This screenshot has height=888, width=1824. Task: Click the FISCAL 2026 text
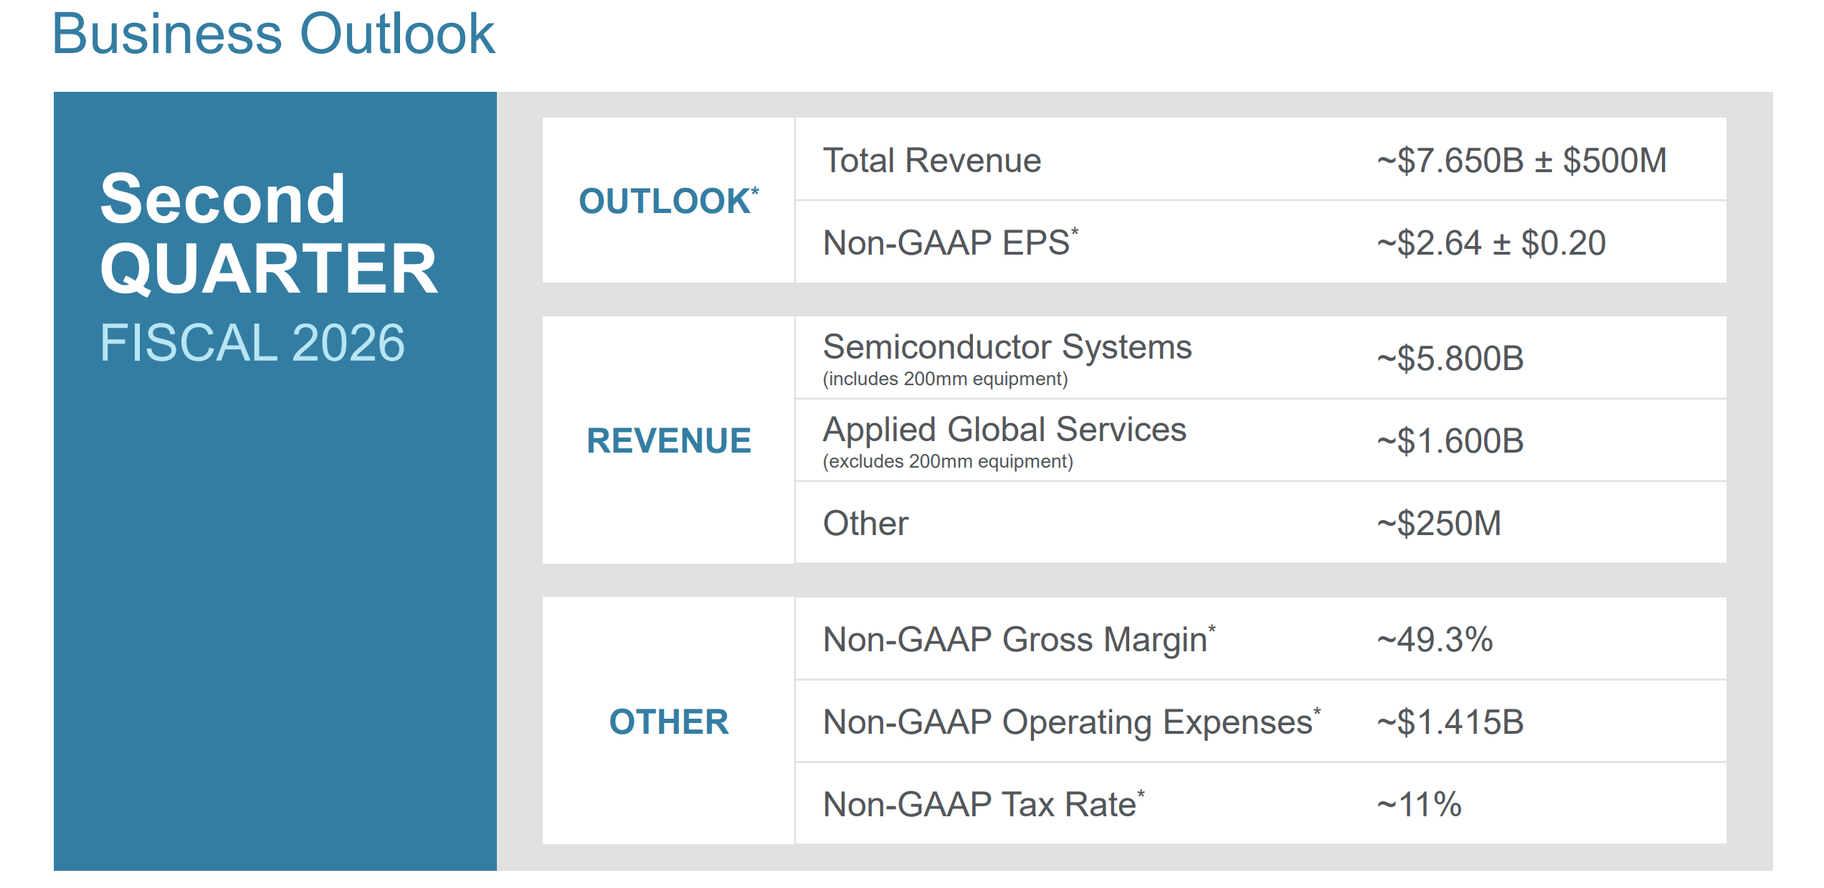(x=252, y=343)
